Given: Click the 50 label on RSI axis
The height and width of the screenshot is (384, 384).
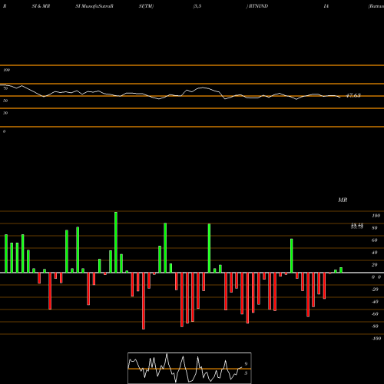Looking at the screenshot, I should point(5,101).
